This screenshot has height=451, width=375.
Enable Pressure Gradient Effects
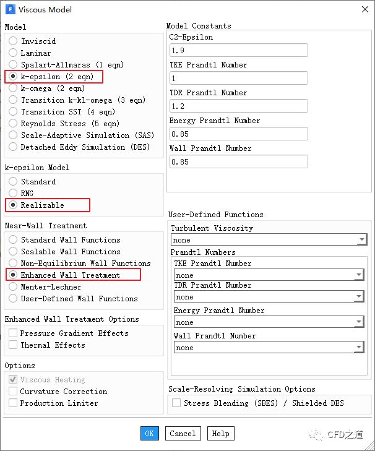point(13,333)
